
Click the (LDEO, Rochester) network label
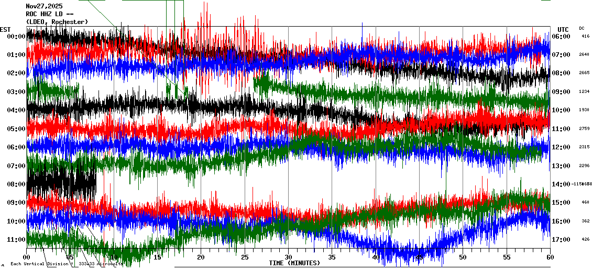click(57, 21)
